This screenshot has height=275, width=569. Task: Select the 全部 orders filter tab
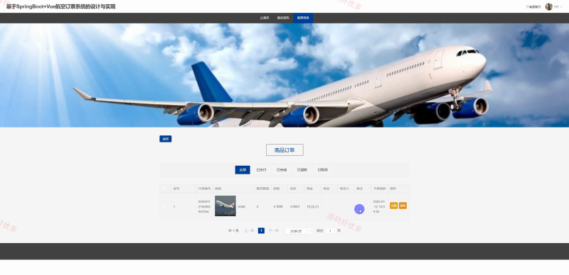pyautogui.click(x=243, y=169)
